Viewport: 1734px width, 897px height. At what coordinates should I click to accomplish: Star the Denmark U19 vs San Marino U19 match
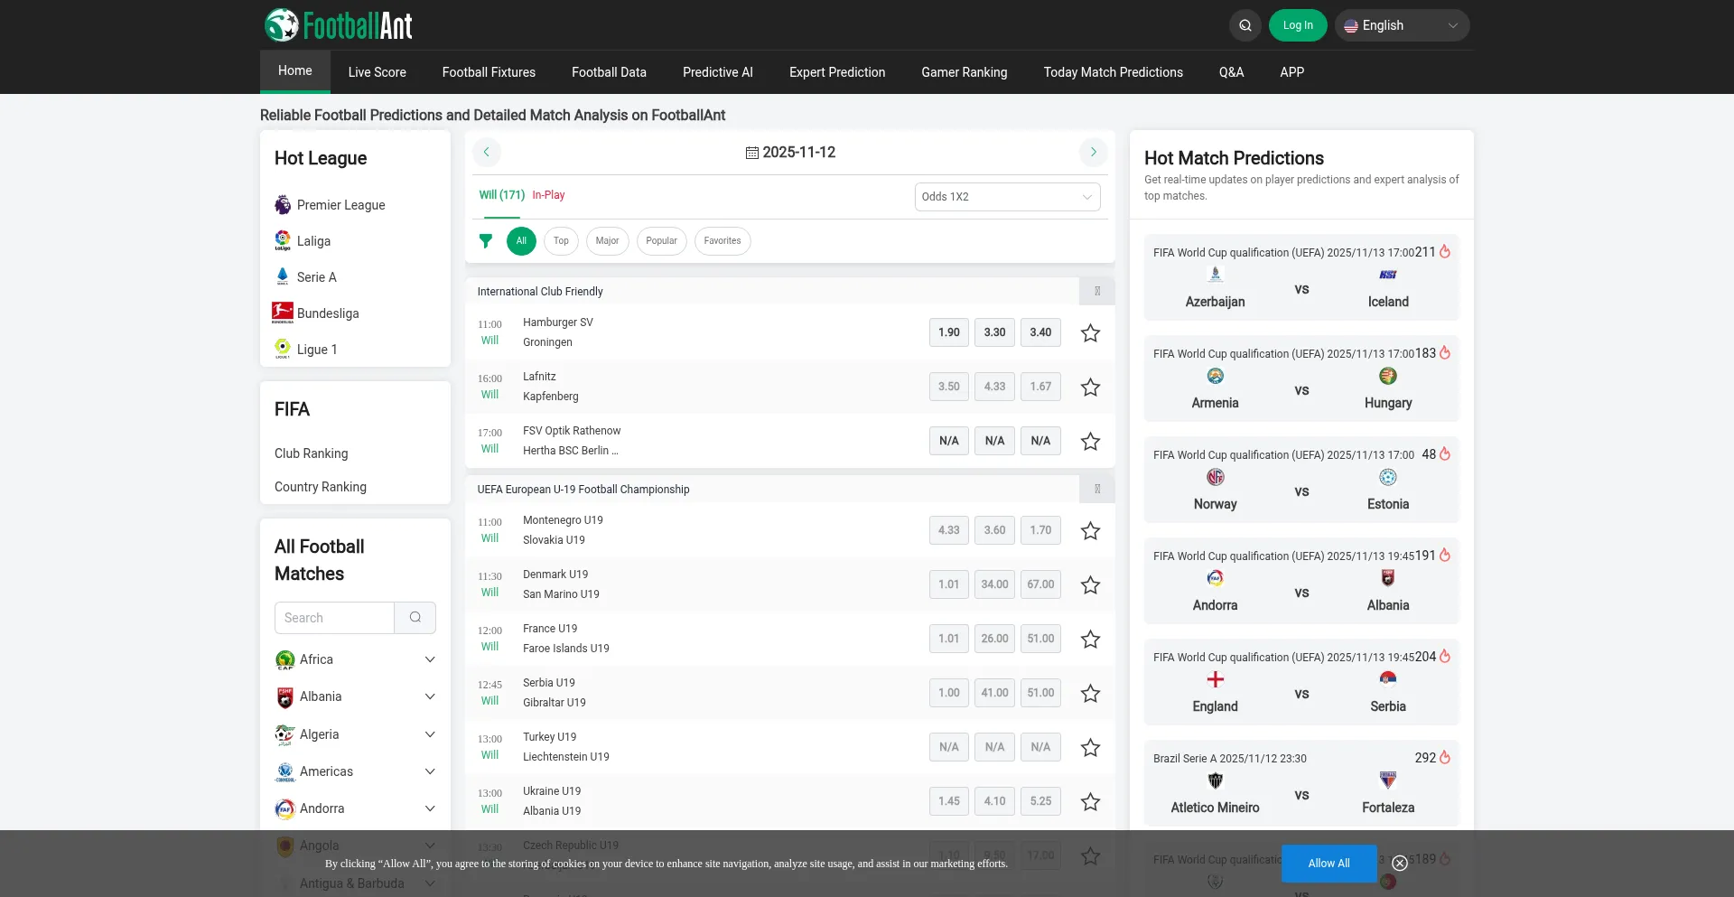pyautogui.click(x=1090, y=585)
